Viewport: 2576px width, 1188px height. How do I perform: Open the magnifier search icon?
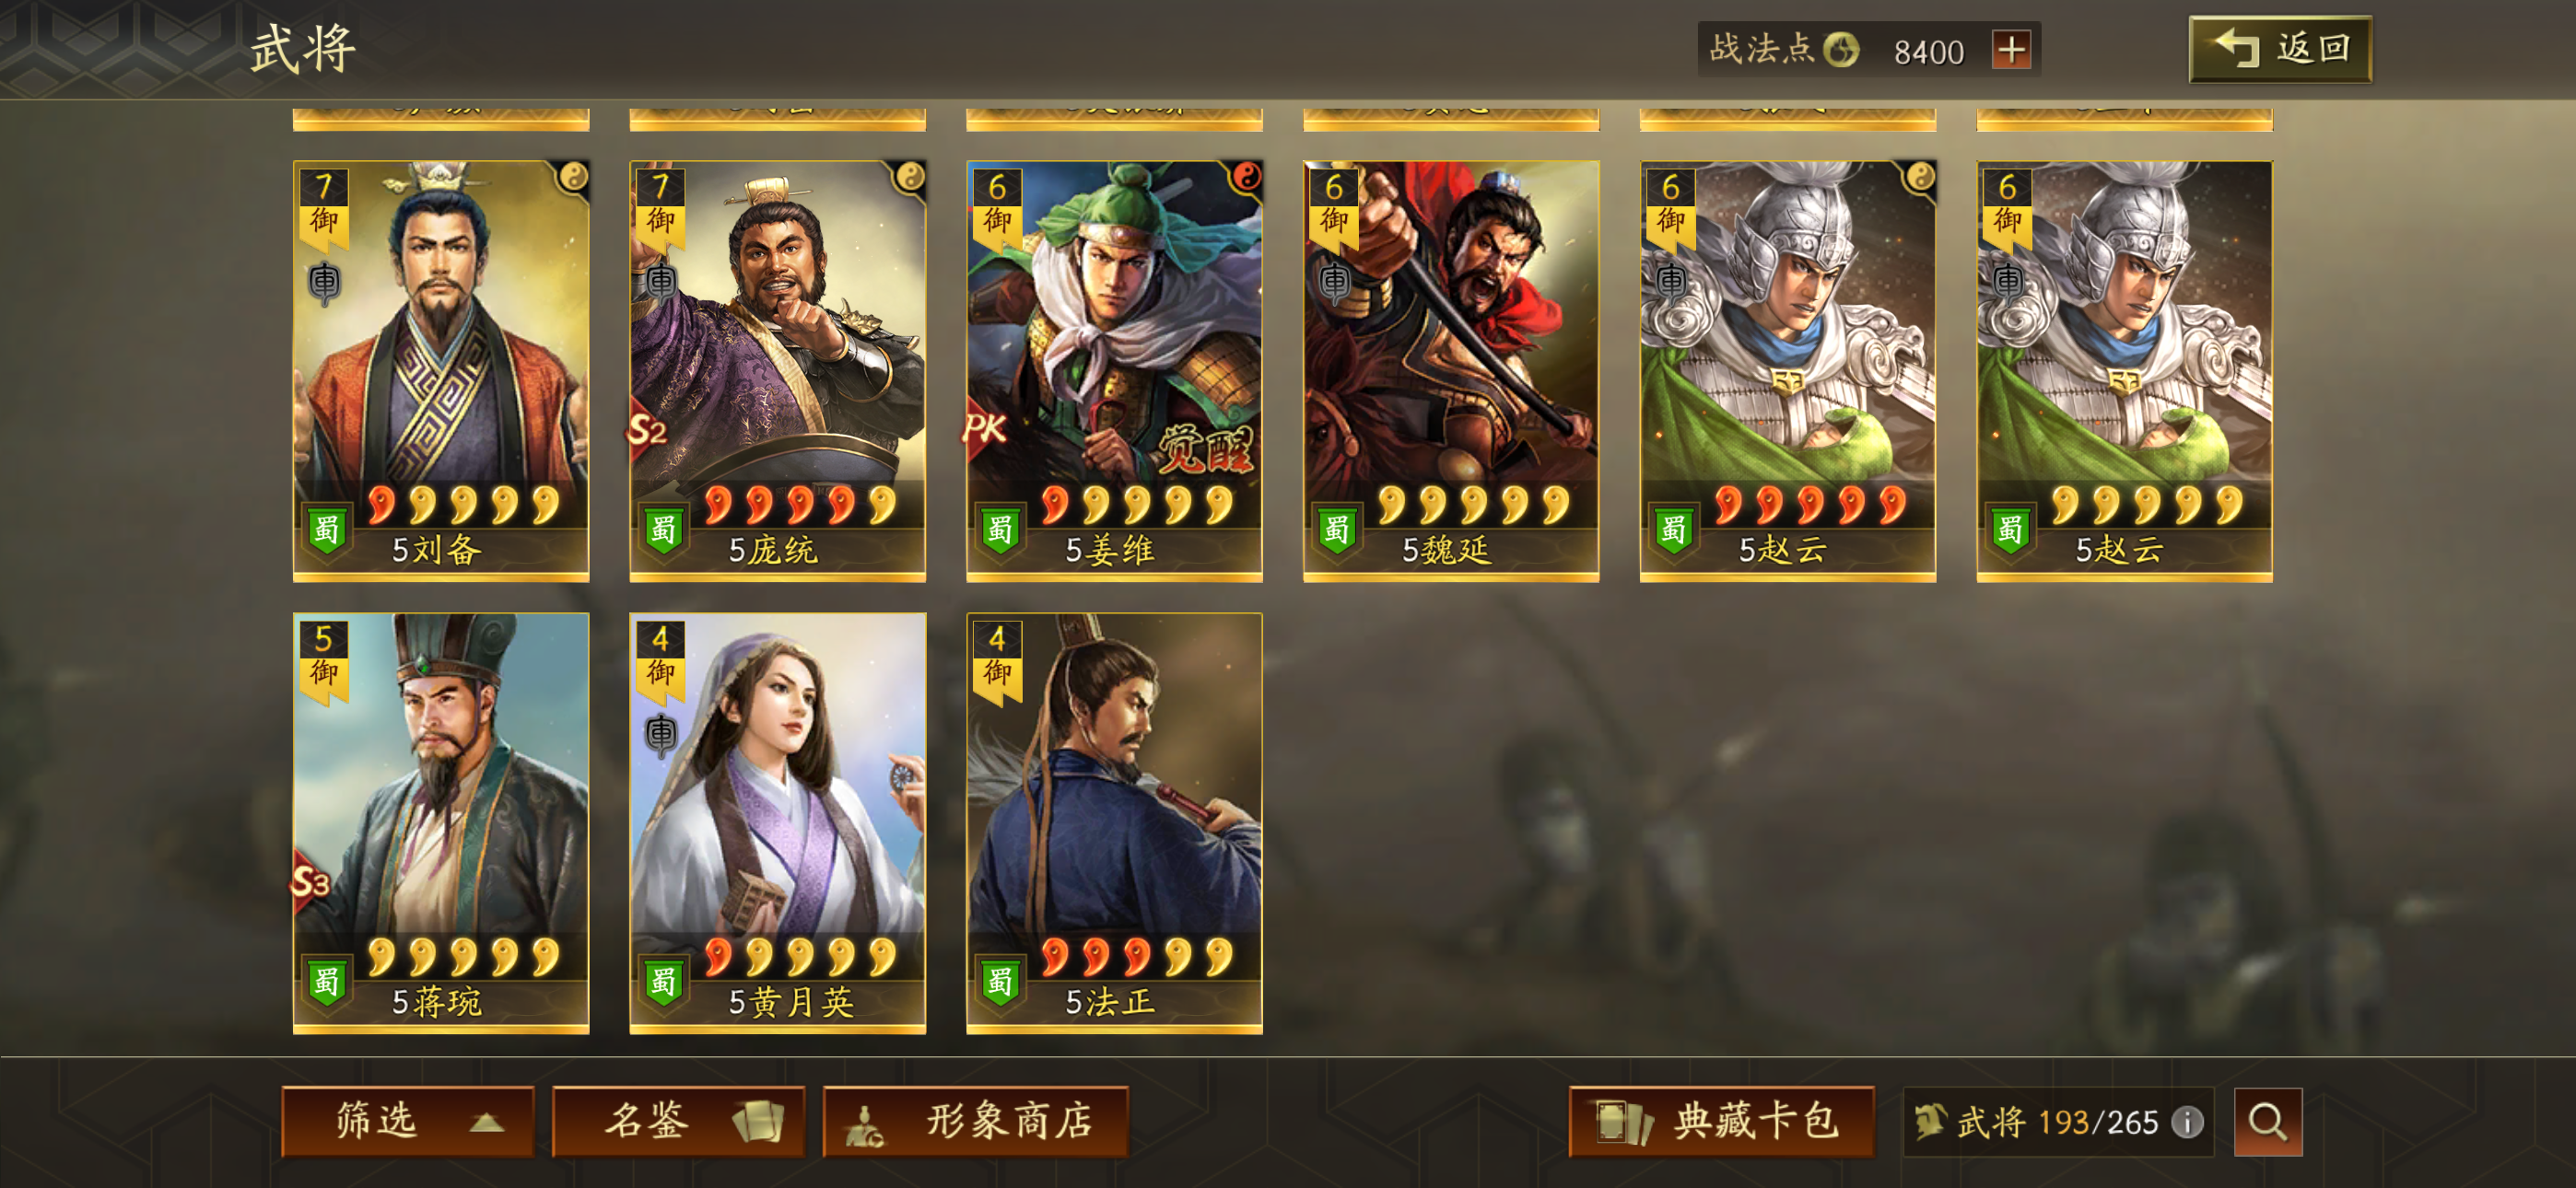[2267, 1121]
